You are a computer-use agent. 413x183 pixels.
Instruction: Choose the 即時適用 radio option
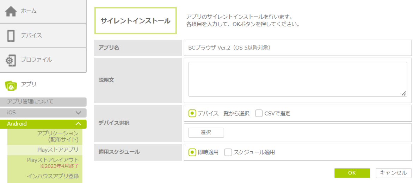[192, 152]
